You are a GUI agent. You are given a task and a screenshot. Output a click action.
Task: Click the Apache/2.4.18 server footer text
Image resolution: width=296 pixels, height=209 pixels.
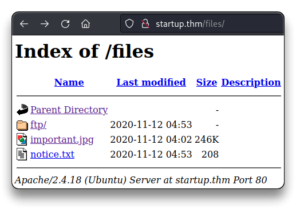click(141, 180)
